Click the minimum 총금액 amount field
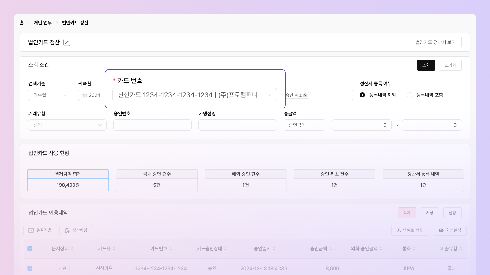This screenshot has width=490, height=275. pos(362,125)
